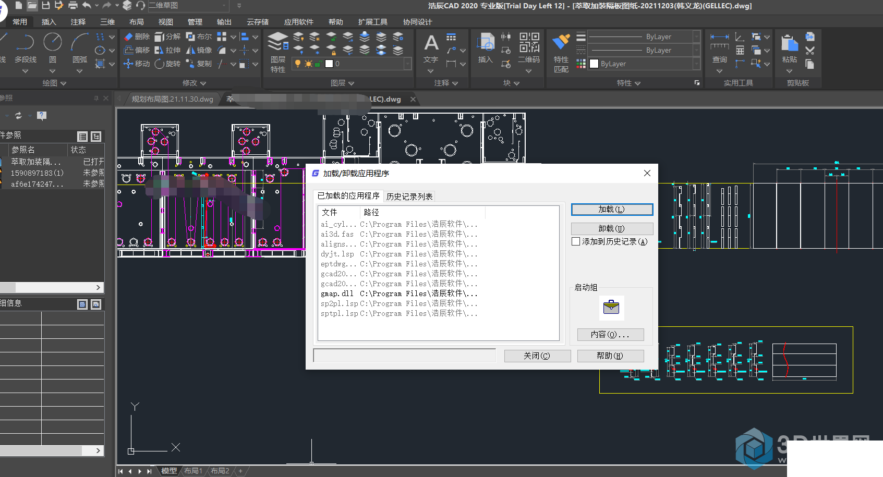Click the Mirror (镜像) tool

pyautogui.click(x=199, y=50)
